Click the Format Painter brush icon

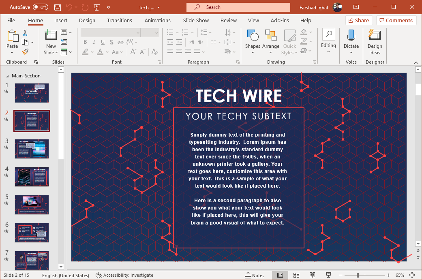point(25,52)
